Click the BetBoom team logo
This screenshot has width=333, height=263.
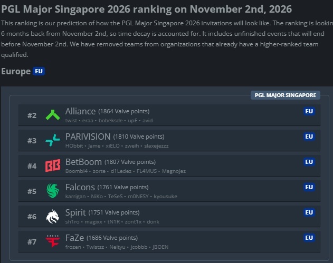pyautogui.click(x=53, y=165)
